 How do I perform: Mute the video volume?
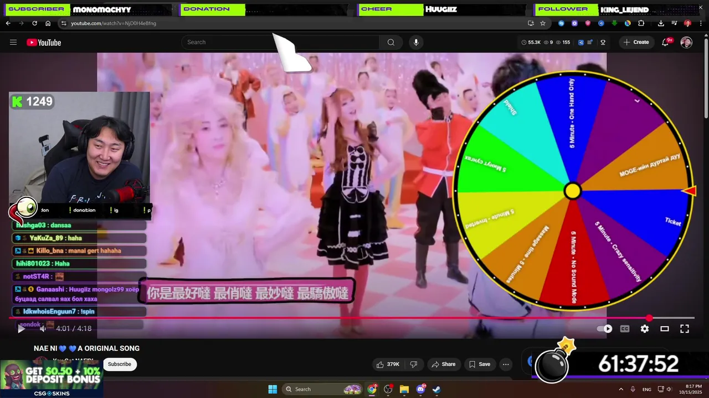pyautogui.click(x=43, y=329)
